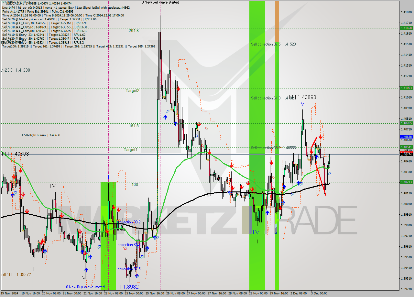Select the Target1 level label
Screen dimensions: 414x297
point(131,150)
